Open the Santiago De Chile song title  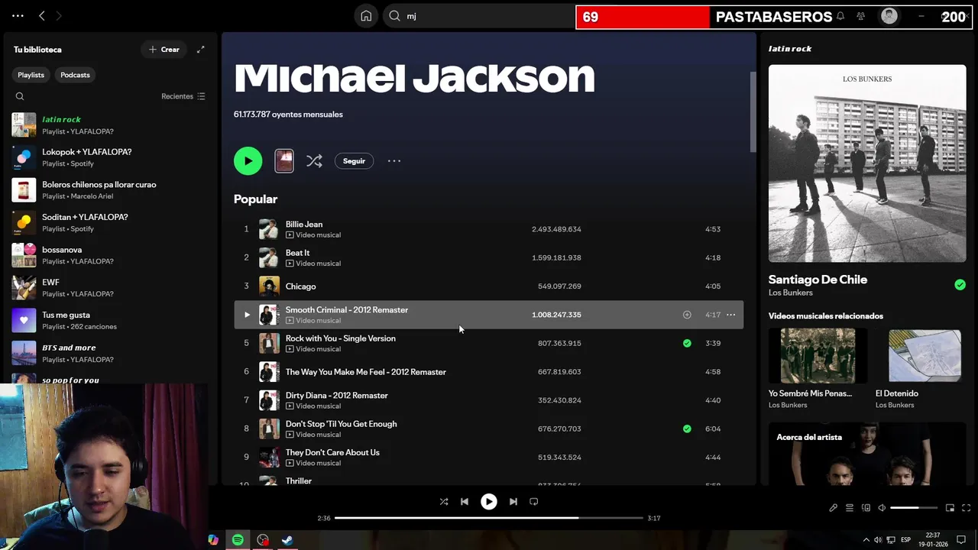click(x=818, y=280)
